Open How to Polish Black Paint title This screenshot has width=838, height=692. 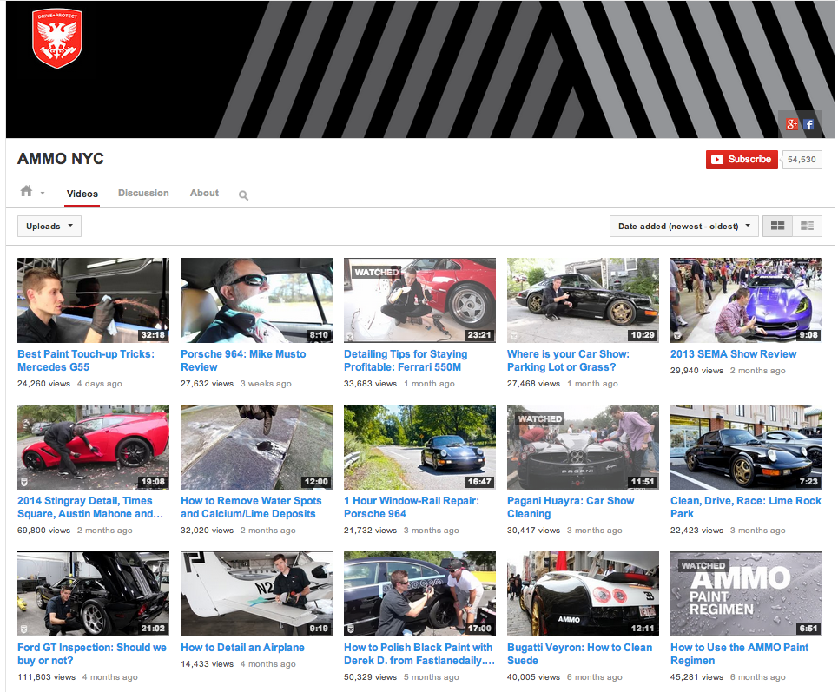419,654
